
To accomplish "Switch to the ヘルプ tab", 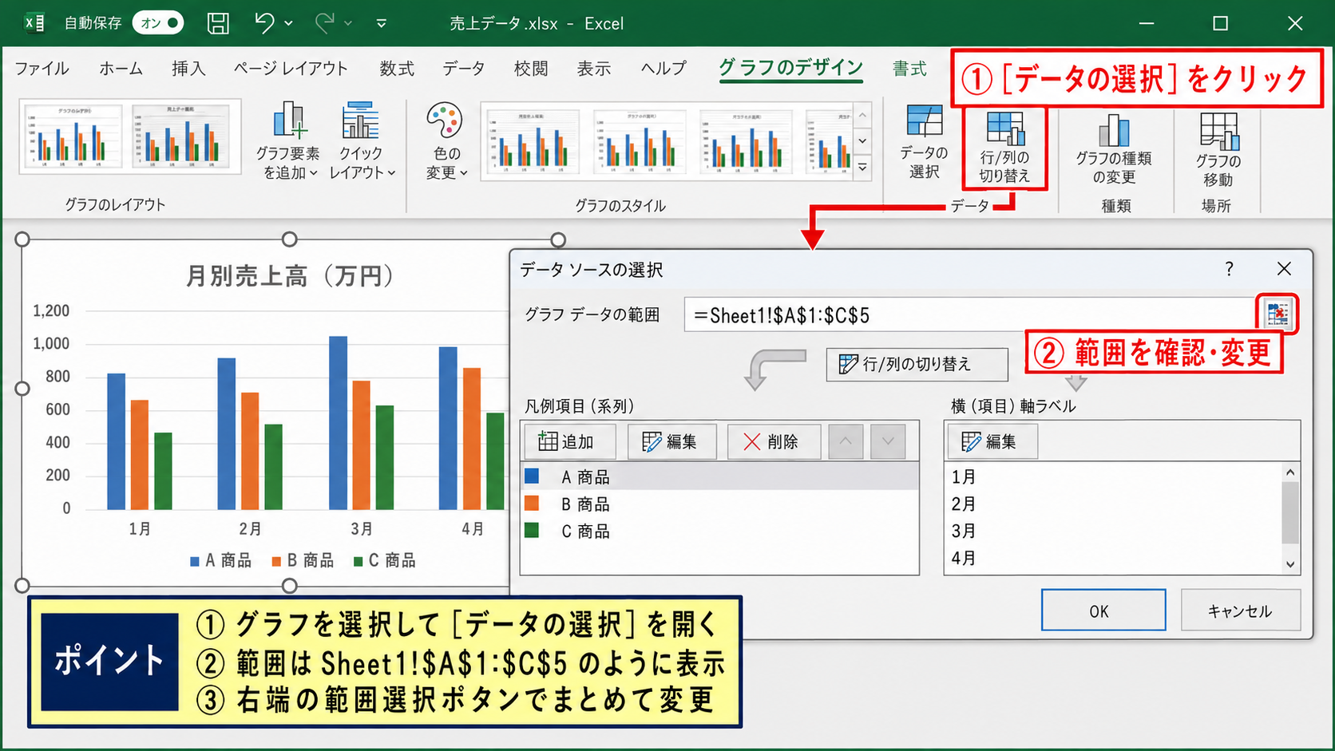I will click(664, 69).
